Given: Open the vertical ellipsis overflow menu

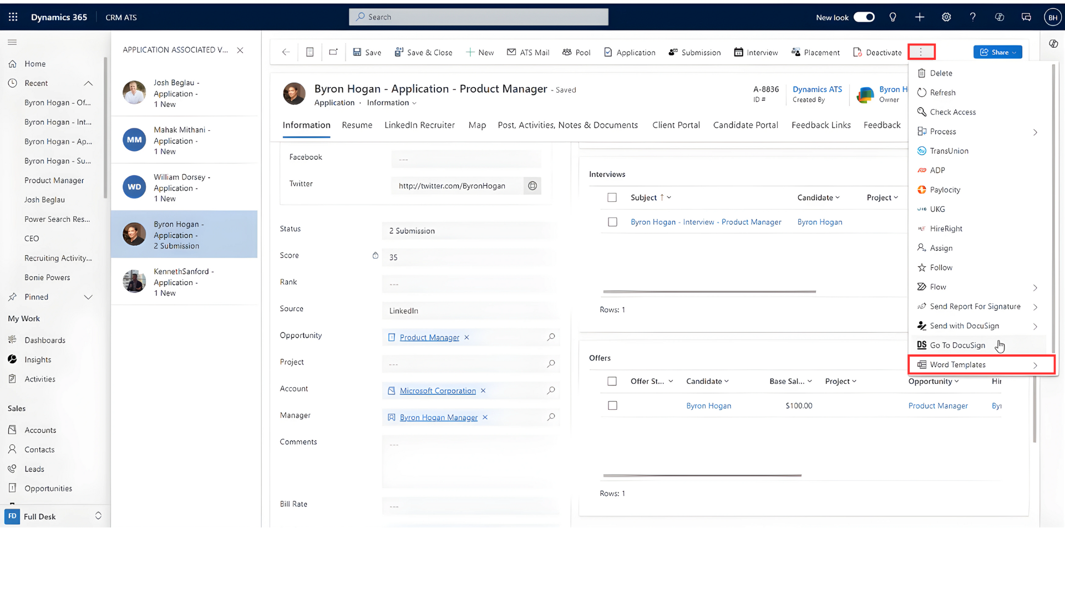Looking at the screenshot, I should point(921,52).
